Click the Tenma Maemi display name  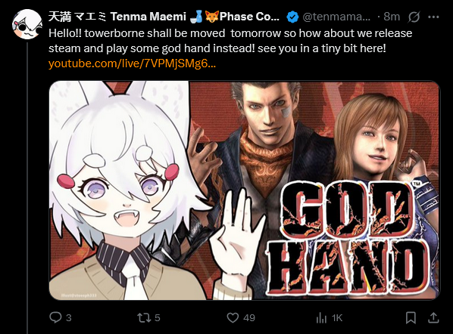click(164, 17)
